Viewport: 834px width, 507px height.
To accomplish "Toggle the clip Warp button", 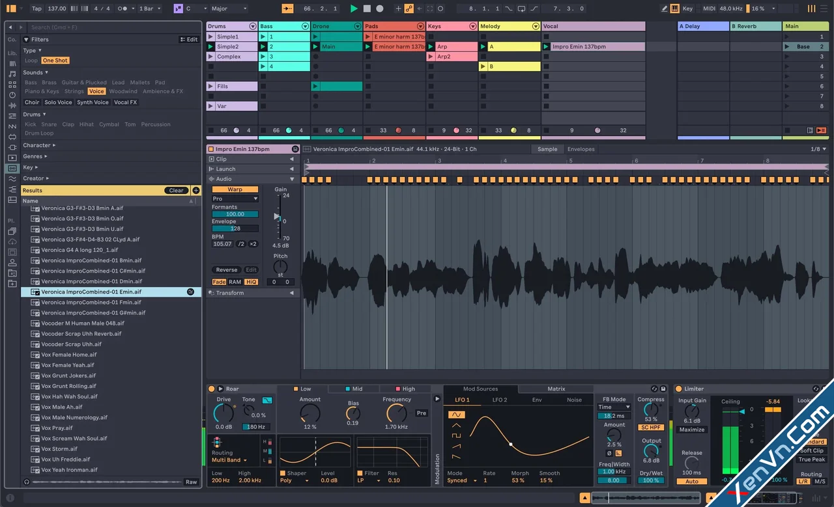I will pyautogui.click(x=235, y=189).
